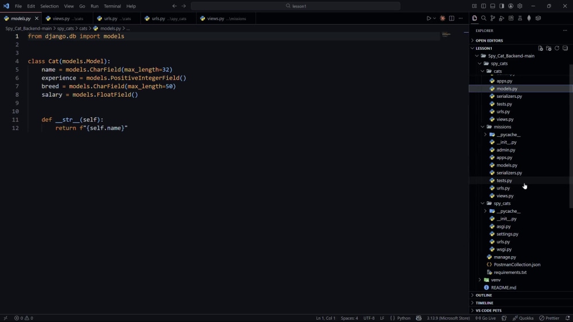Viewport: 573px width, 322px height.
Task: Open editor More Actions ellipsis
Action: coord(461,18)
